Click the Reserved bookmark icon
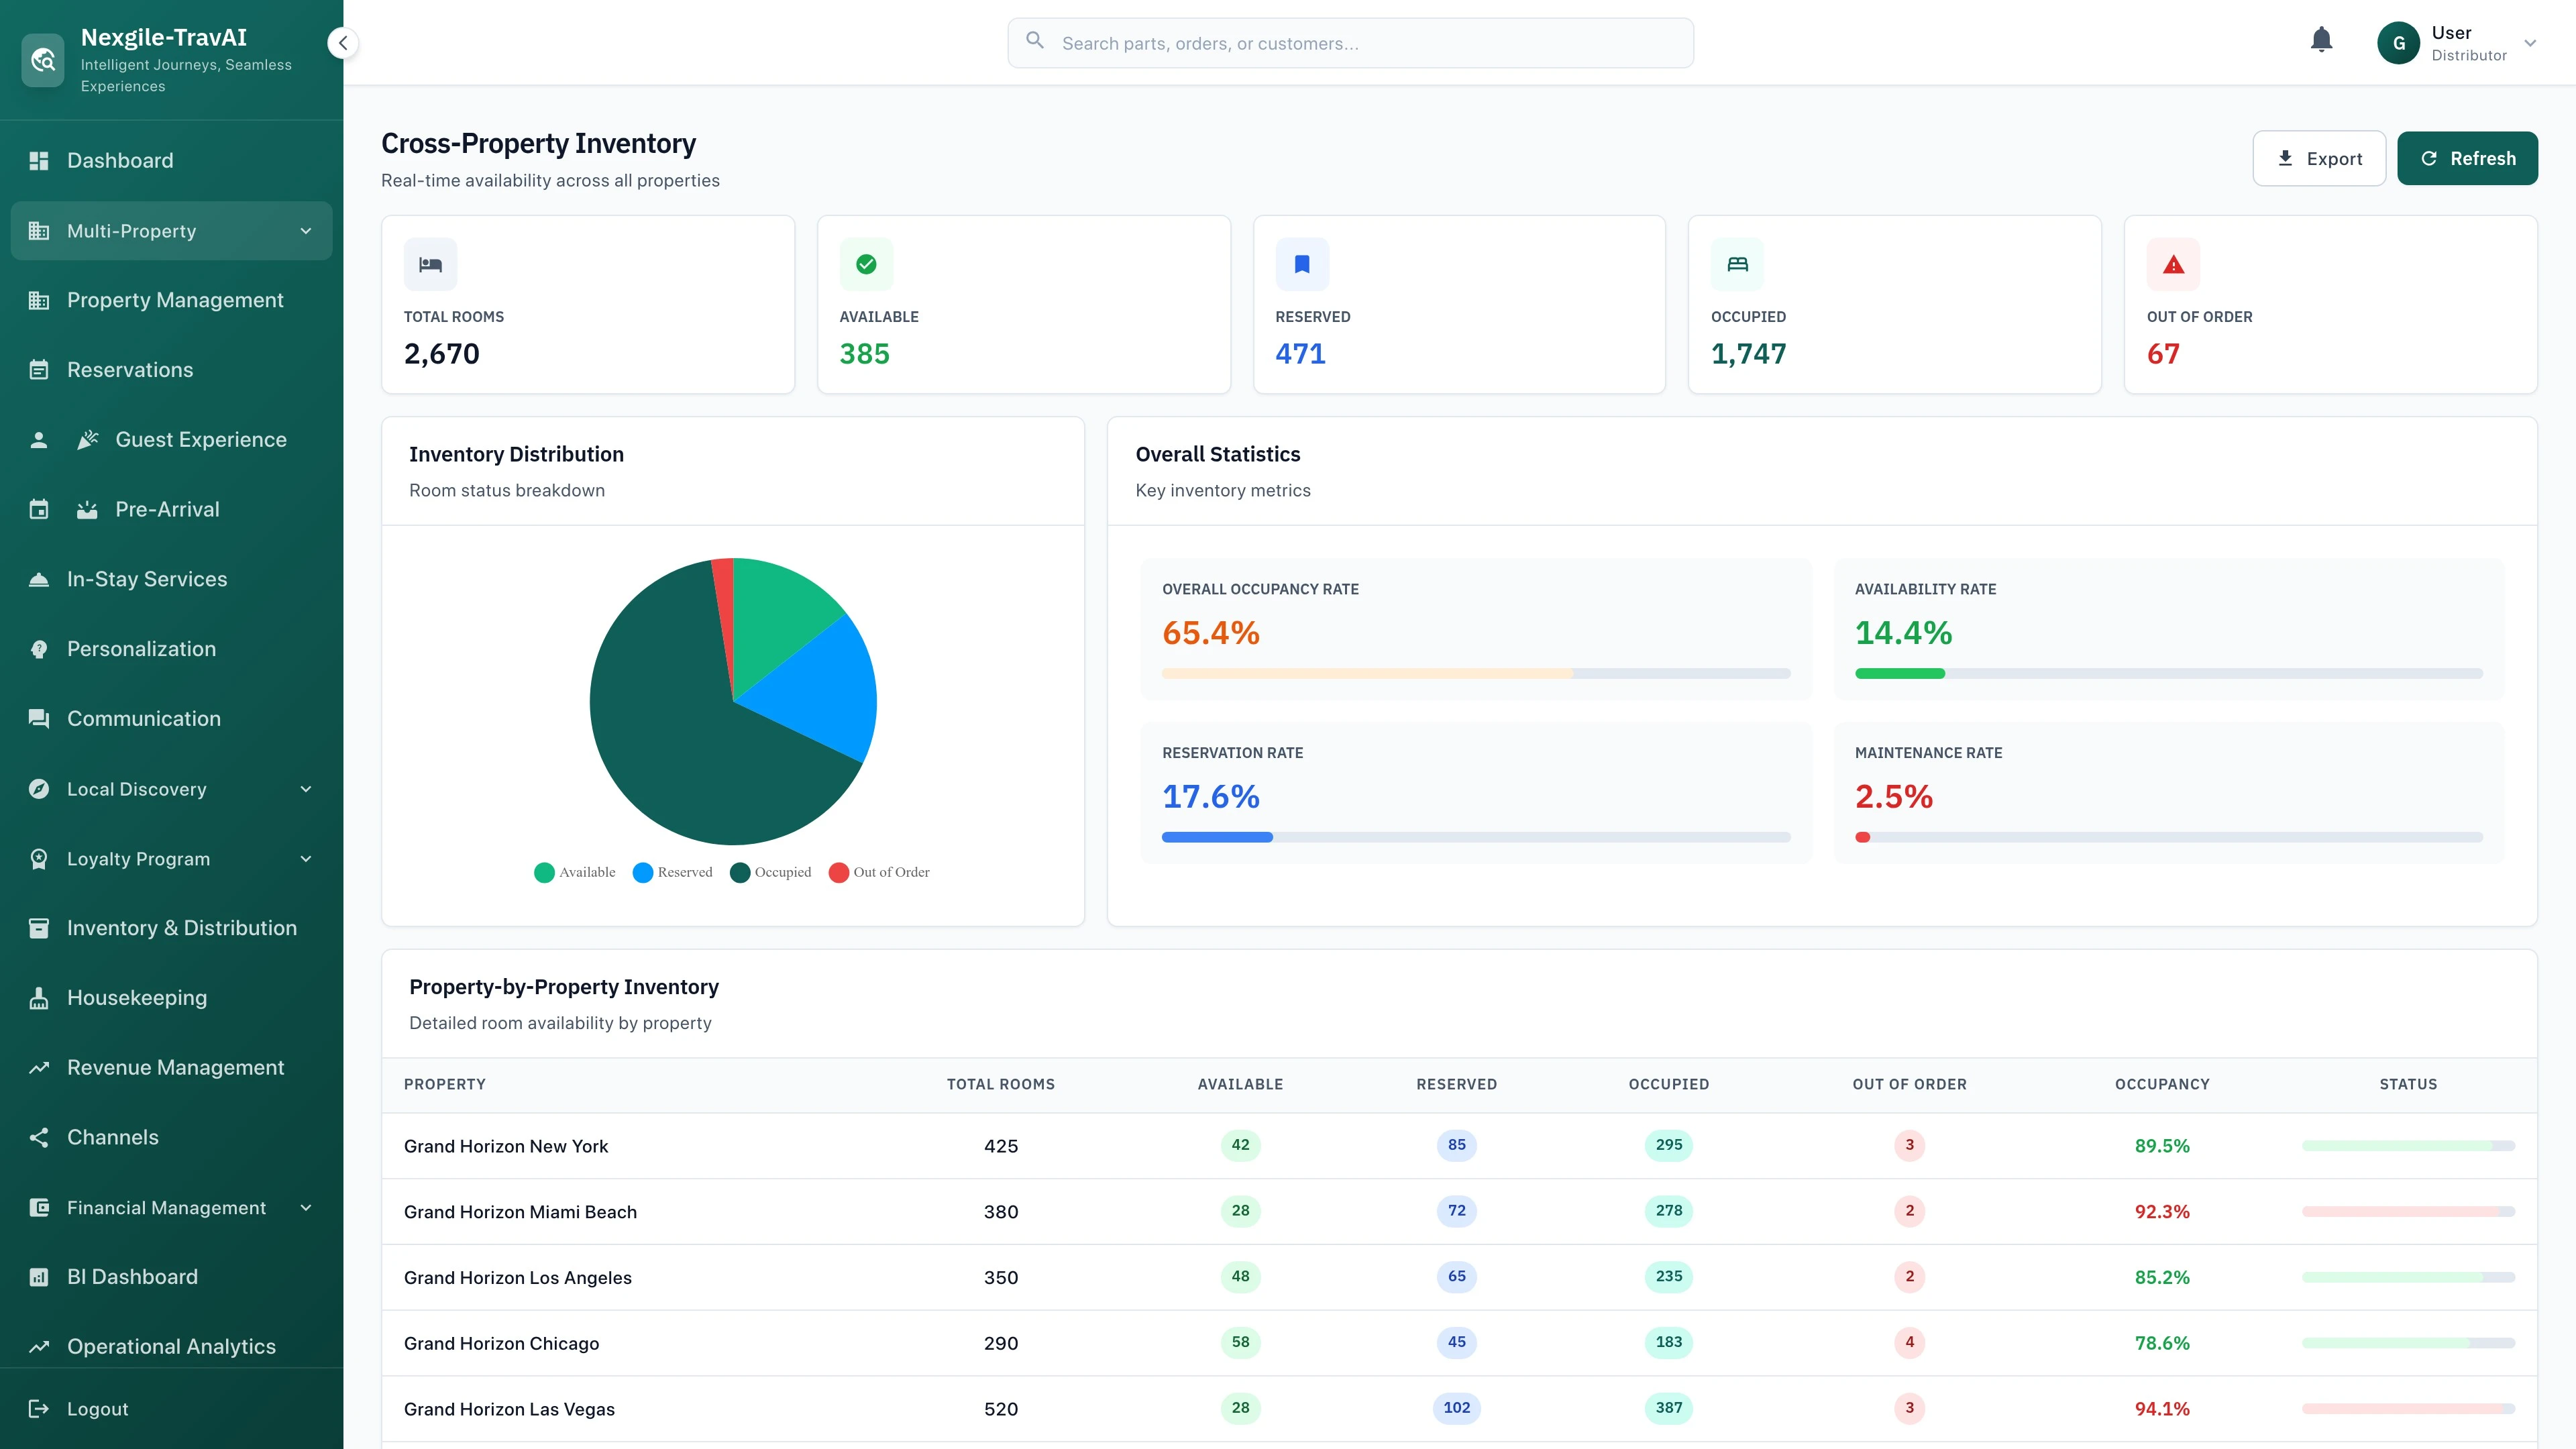This screenshot has width=2576, height=1449. pos(1301,264)
